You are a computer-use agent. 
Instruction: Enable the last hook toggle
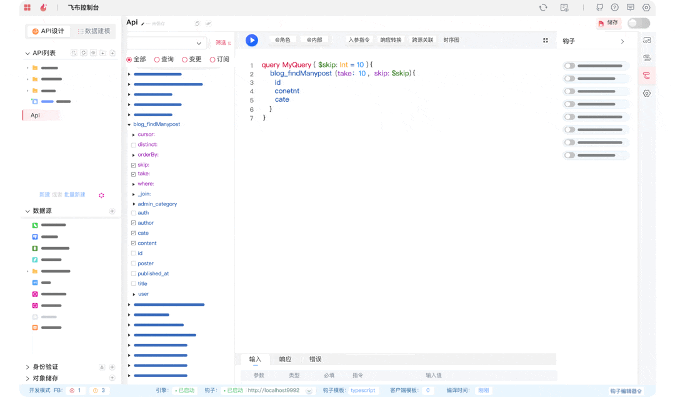point(569,155)
